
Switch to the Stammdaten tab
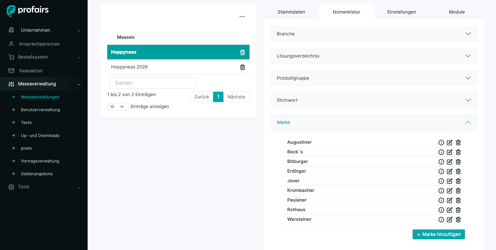pyautogui.click(x=291, y=12)
